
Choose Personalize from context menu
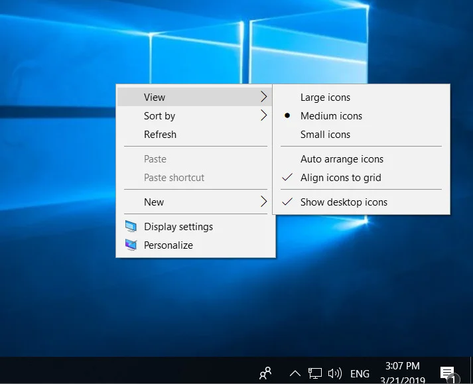[194, 245]
